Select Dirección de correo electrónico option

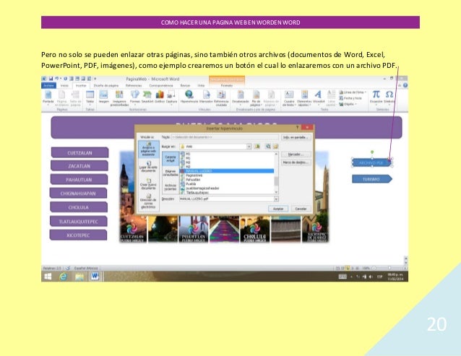point(148,201)
